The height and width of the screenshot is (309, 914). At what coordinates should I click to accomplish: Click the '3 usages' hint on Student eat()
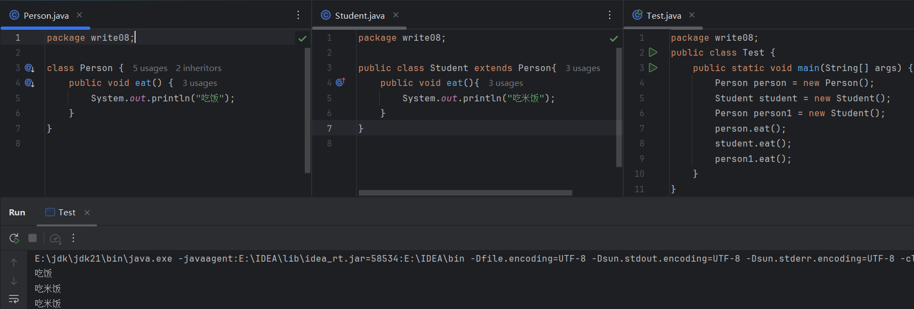coord(506,83)
